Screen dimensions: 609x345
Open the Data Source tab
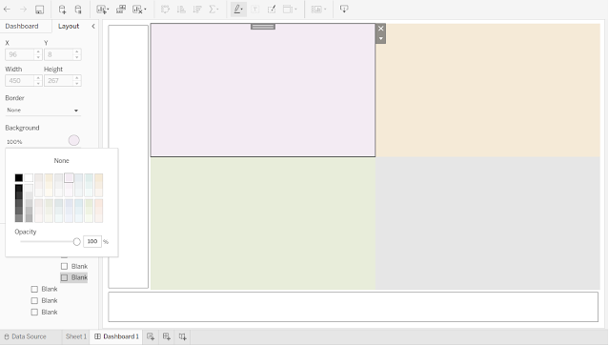click(x=25, y=336)
